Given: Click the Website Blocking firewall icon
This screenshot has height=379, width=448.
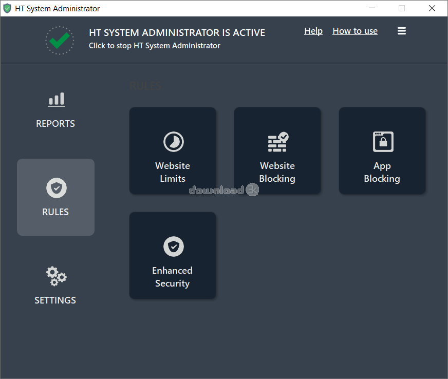Looking at the screenshot, I should pyautogui.click(x=278, y=142).
